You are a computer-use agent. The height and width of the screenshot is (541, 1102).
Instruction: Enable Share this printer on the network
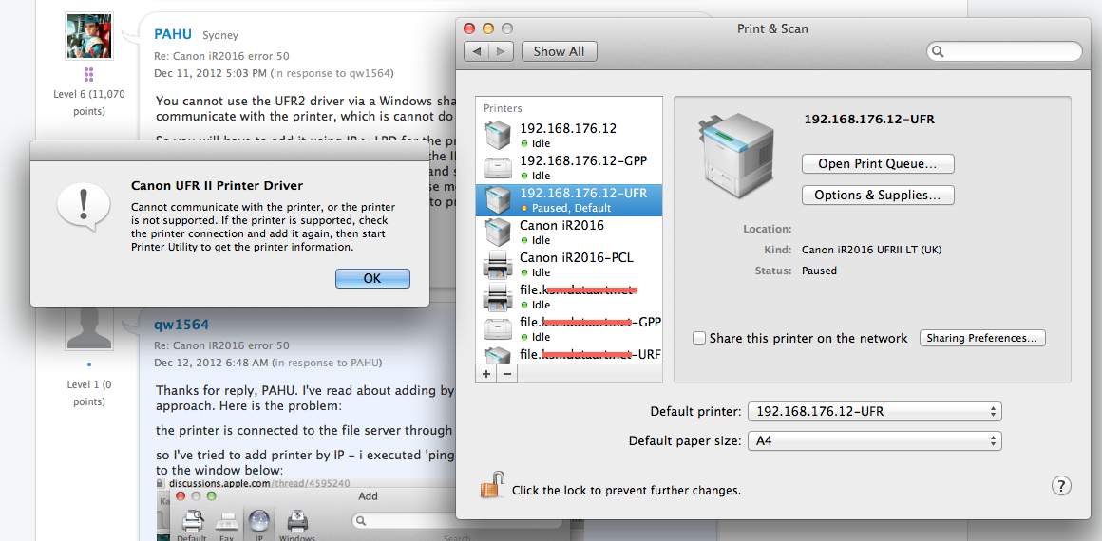pos(698,338)
